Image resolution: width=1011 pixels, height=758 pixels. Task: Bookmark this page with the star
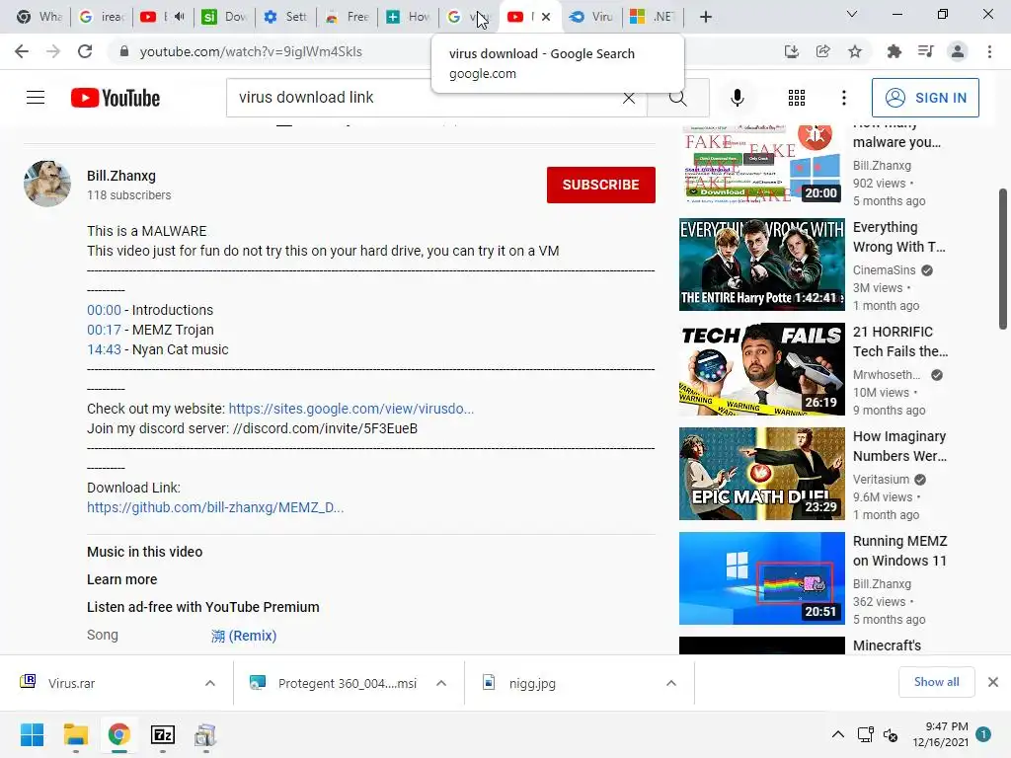tap(855, 51)
